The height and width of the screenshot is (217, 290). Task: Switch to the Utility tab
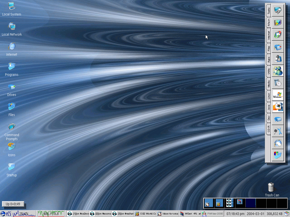[269, 71]
